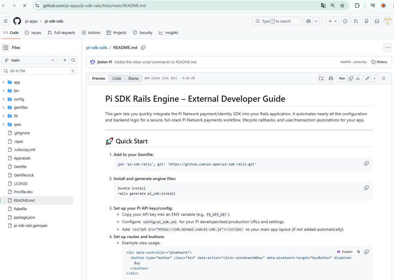This screenshot has width=394, height=280.
Task: Add file with the plus button
Action: (65, 60)
